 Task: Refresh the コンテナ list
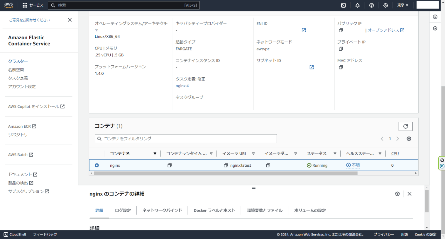[x=406, y=126]
